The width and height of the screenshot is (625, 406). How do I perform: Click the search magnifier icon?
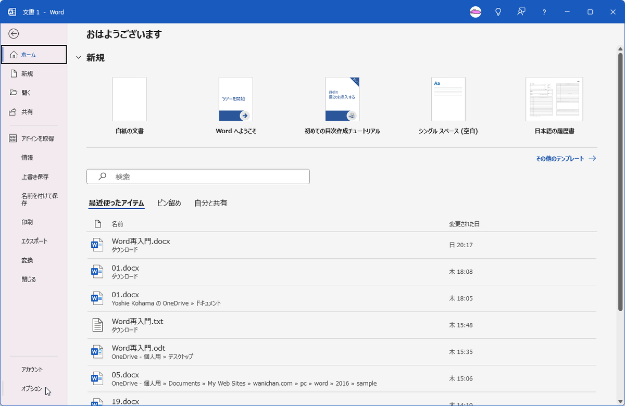click(x=103, y=176)
